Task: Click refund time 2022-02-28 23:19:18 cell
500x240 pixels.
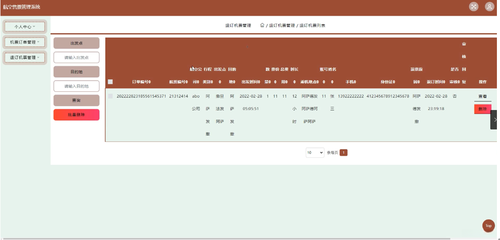Action: point(436,102)
